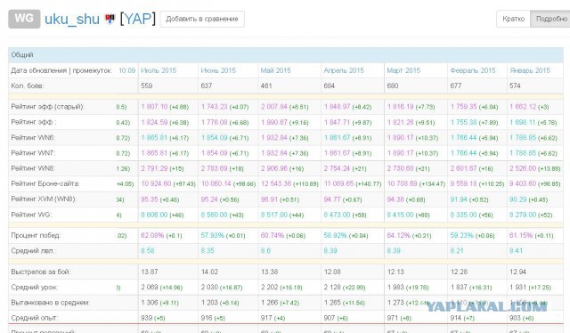Click the average level 8.58
The image size is (570, 333).
(x=148, y=250)
